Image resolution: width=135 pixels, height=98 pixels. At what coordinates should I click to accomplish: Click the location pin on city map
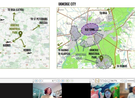pos(101,59)
